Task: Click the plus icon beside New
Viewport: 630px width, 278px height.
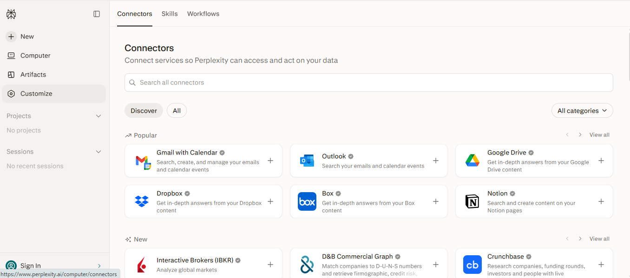Action: point(11,37)
